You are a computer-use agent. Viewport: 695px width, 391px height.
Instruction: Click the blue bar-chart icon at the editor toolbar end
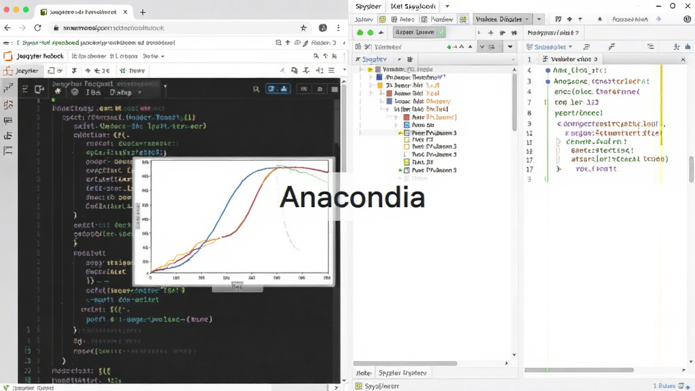pyautogui.click(x=688, y=47)
